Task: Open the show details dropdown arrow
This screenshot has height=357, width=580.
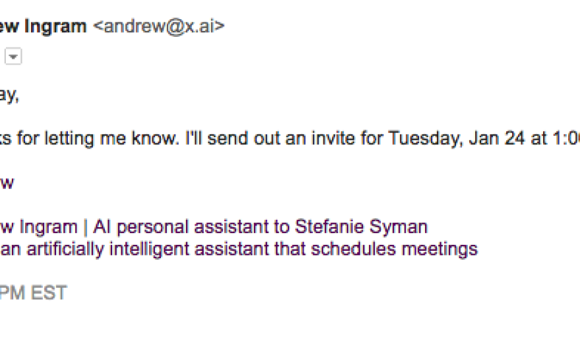Action: [13, 57]
